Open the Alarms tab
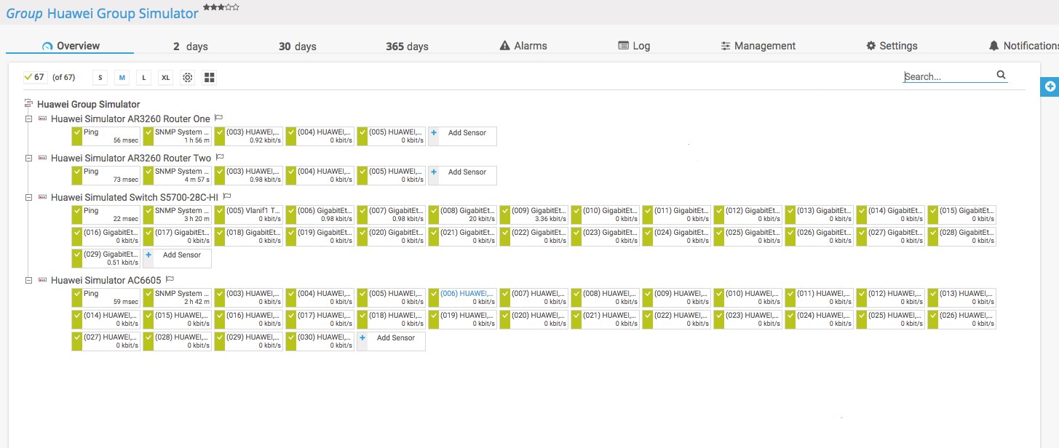1059x448 pixels. (523, 46)
